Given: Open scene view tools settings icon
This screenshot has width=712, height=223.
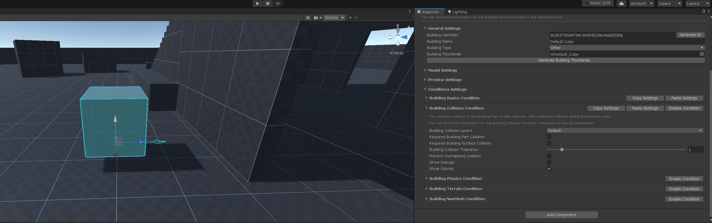Looking at the screenshot, I should click(x=308, y=18).
